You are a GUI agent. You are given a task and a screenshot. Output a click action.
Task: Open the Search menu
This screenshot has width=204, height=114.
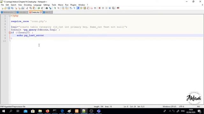[x=13, y=5]
